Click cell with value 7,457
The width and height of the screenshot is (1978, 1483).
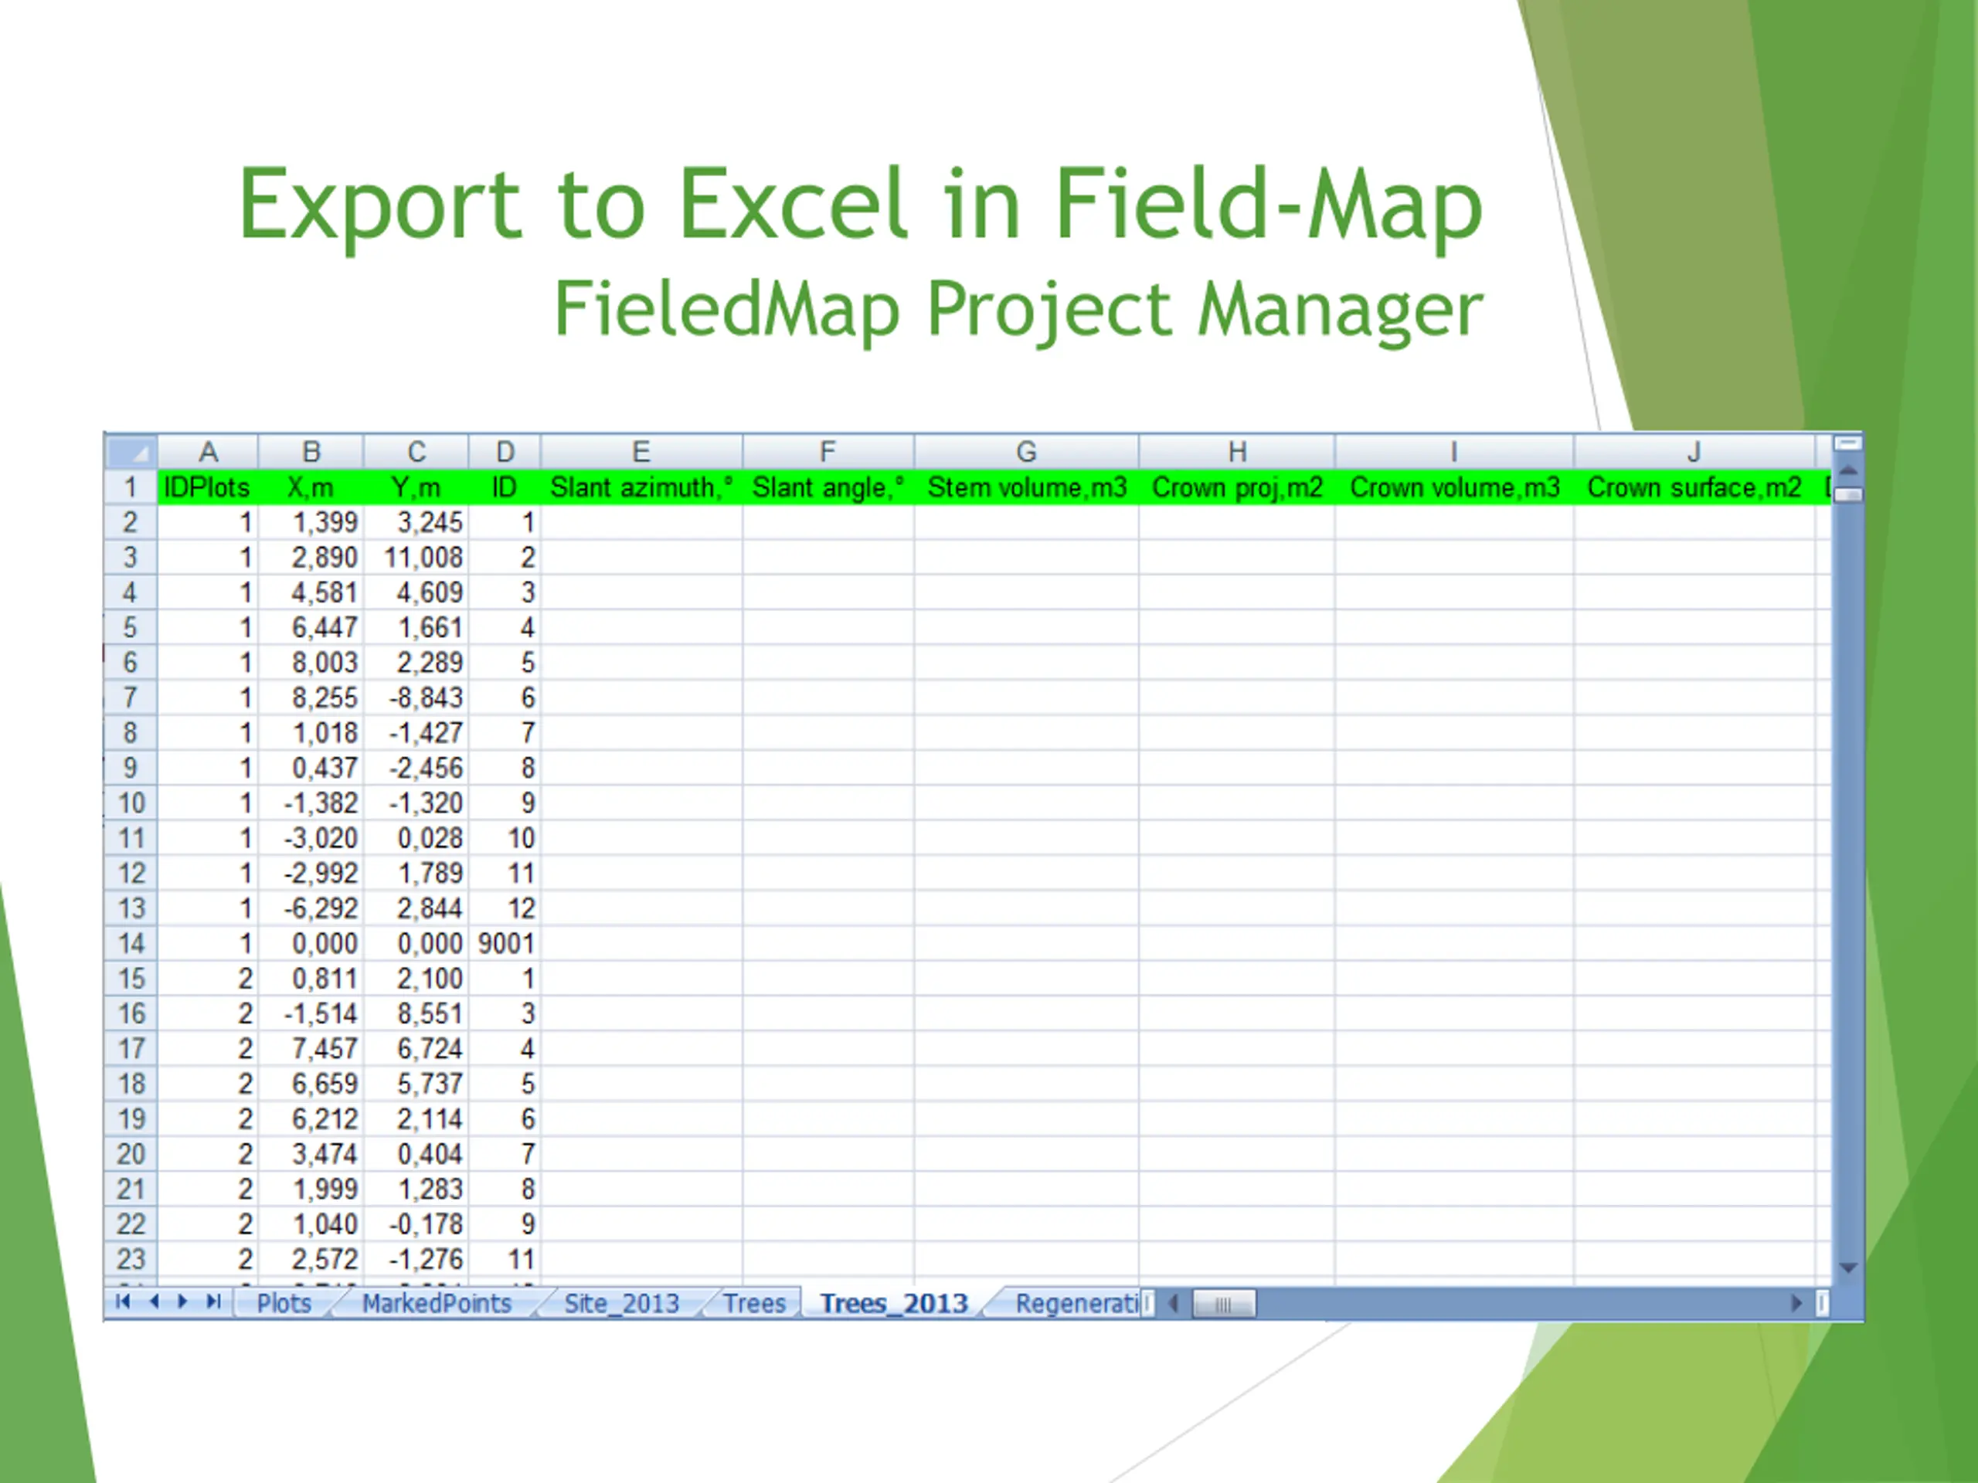tap(311, 1049)
